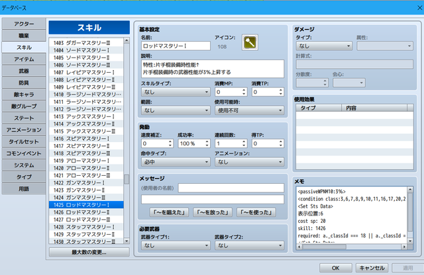Open the 命中タイプ dropdown
The width and height of the screenshot is (424, 275).
tap(176, 162)
